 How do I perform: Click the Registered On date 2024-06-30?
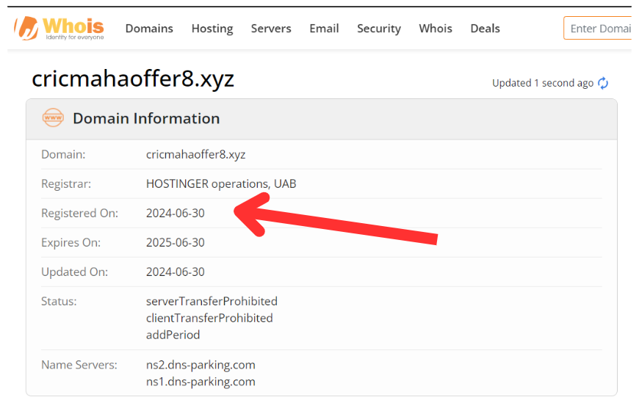pos(176,213)
